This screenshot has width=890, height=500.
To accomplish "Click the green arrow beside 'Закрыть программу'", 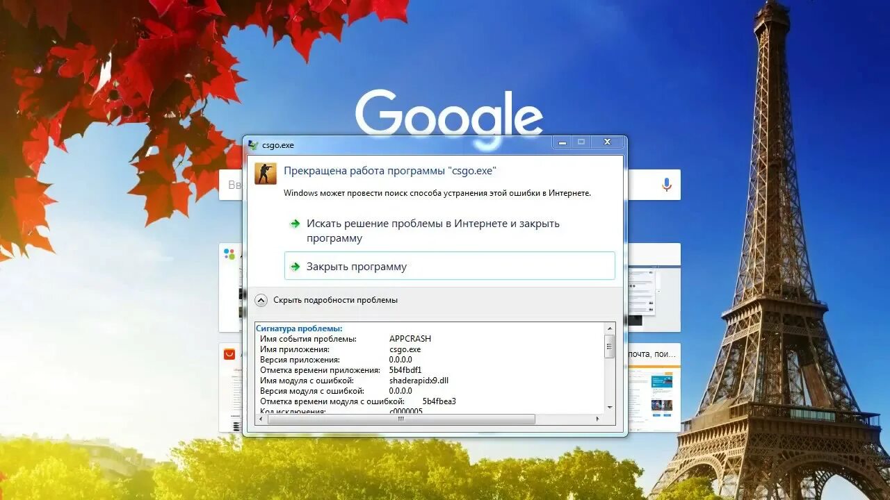I will click(295, 267).
